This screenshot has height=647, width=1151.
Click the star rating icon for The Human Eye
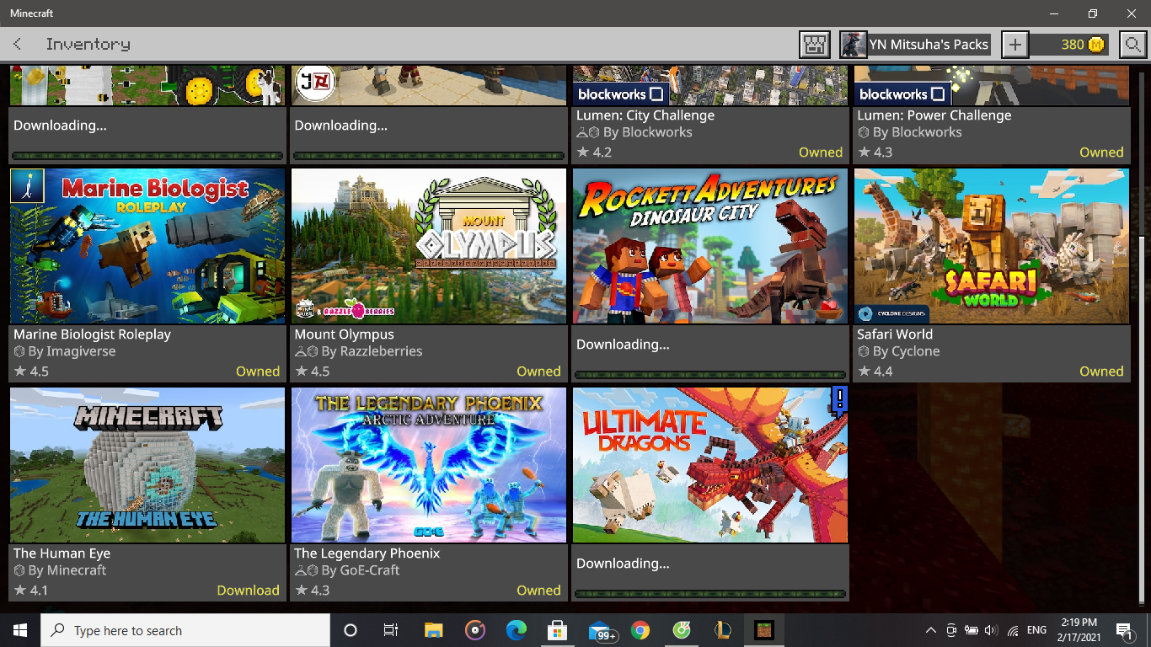[19, 591]
